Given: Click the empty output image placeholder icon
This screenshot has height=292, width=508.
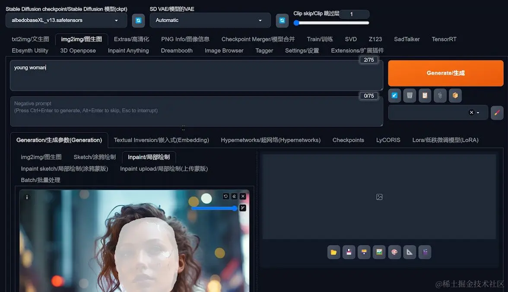Looking at the screenshot, I should (379, 197).
